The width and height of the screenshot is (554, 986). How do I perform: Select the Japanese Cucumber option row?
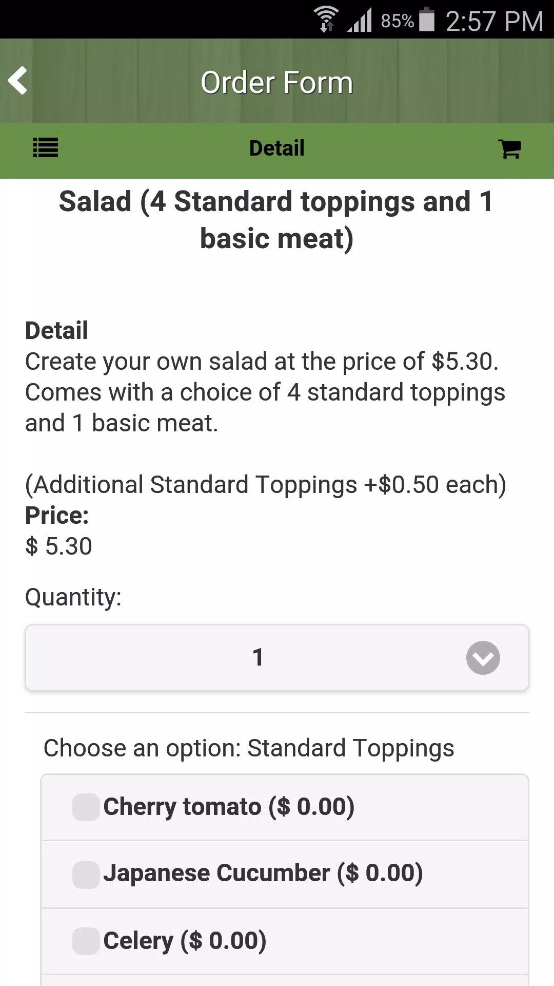[285, 874]
